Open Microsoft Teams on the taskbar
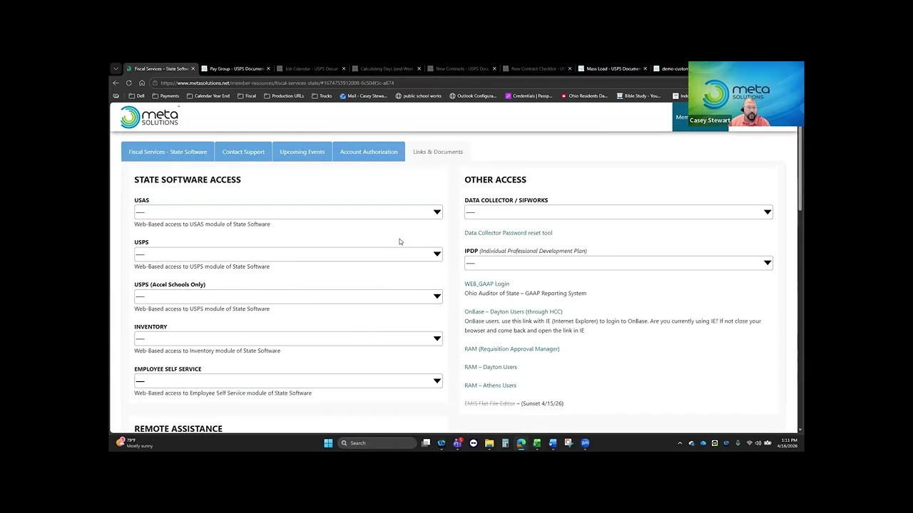 pos(457,443)
